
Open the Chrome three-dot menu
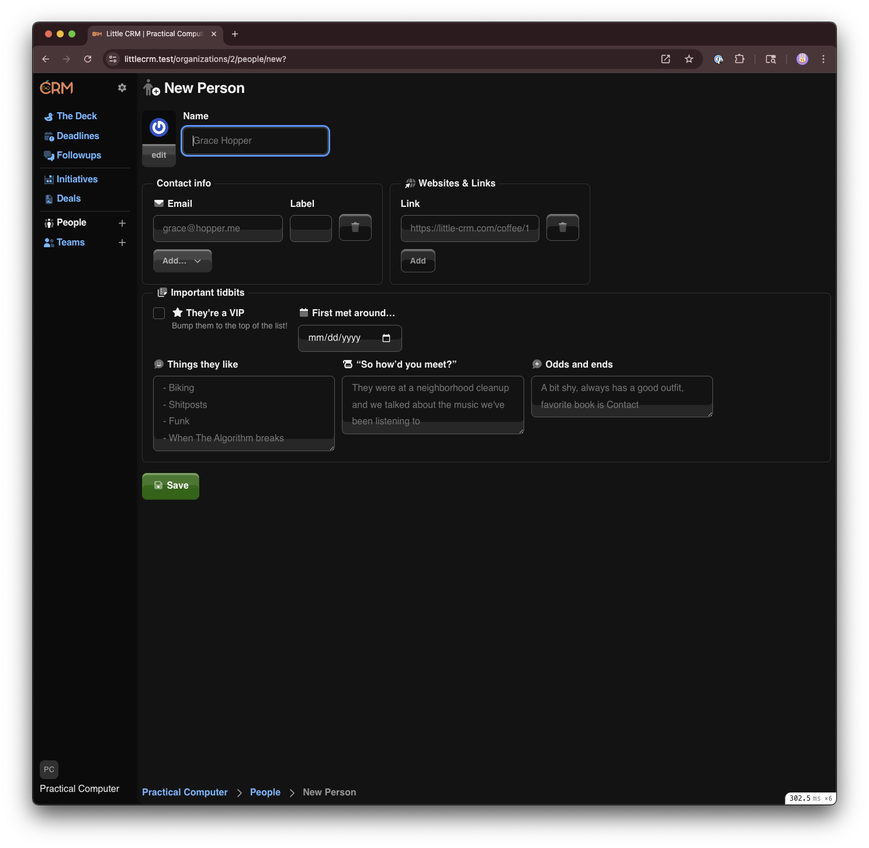pos(823,59)
